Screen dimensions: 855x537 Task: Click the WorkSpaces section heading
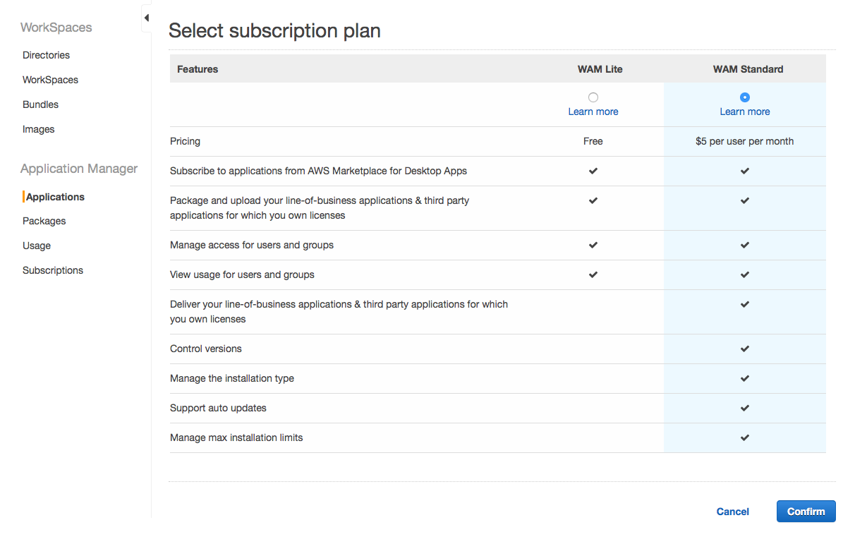(x=56, y=27)
